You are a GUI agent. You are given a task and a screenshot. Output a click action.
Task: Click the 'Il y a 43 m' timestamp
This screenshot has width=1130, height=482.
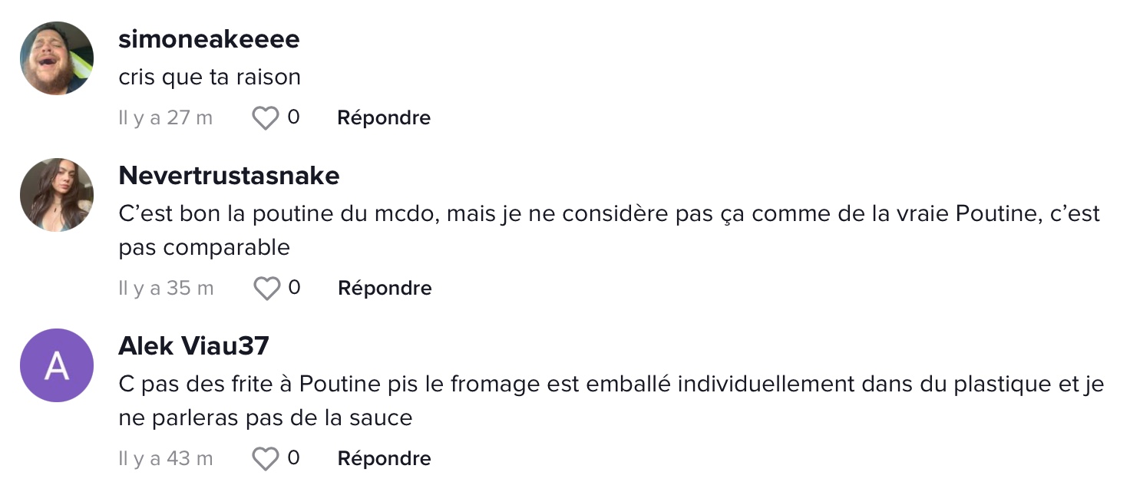(166, 459)
